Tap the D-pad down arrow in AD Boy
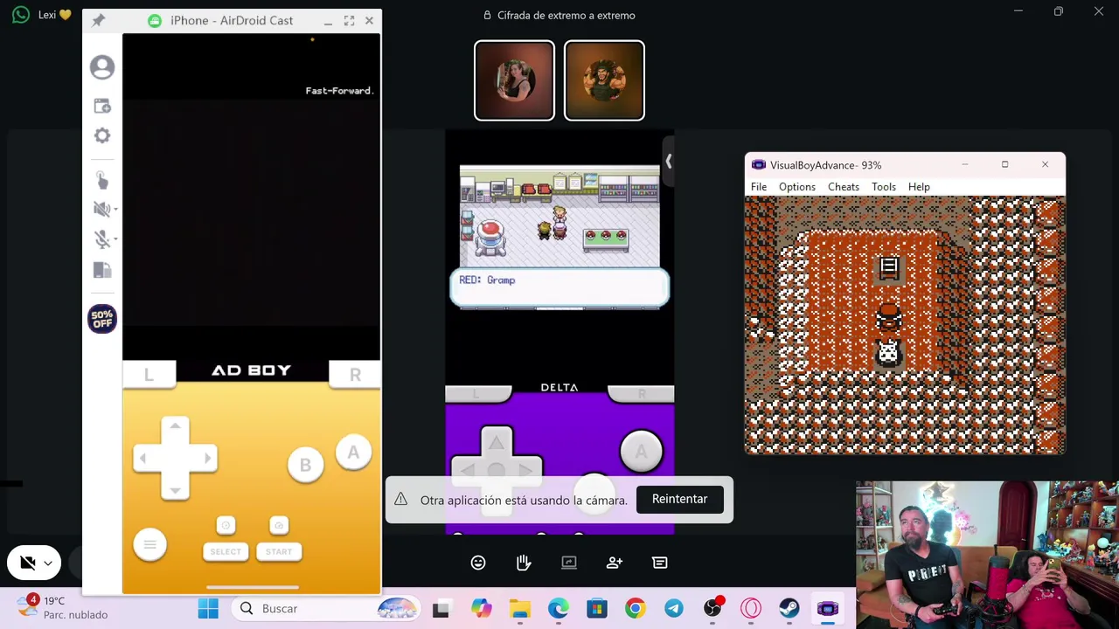This screenshot has width=1119, height=629. (x=175, y=490)
